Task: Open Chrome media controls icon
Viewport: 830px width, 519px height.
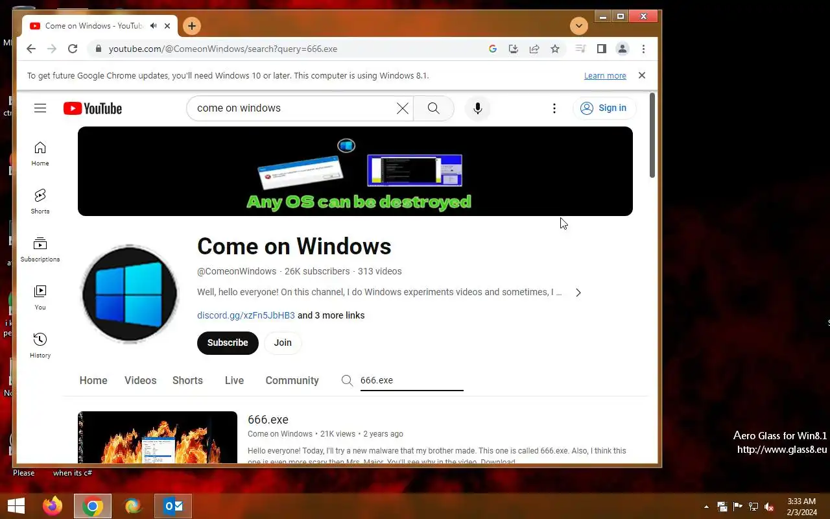Action: point(581,49)
